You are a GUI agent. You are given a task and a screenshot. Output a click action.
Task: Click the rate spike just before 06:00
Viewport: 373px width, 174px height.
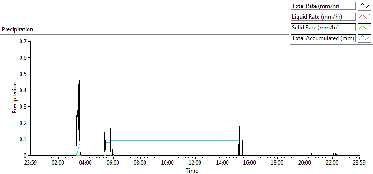pos(111,140)
